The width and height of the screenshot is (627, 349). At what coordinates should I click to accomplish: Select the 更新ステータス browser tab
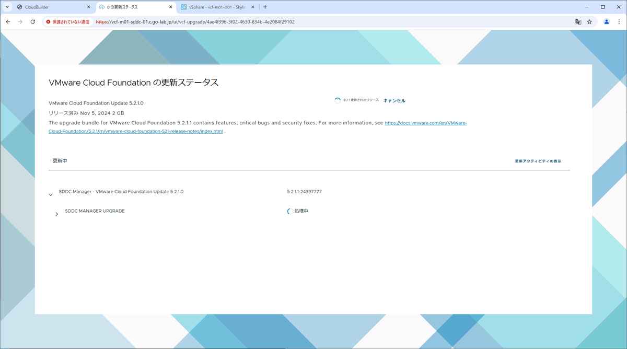137,7
